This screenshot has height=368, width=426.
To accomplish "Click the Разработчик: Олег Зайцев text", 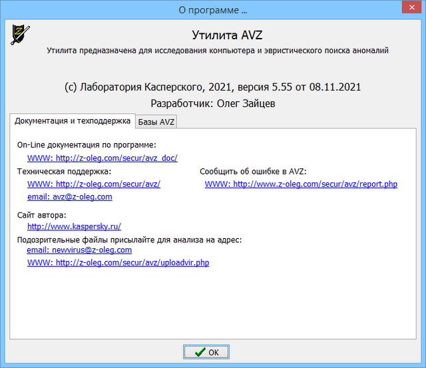I will 213,104.
